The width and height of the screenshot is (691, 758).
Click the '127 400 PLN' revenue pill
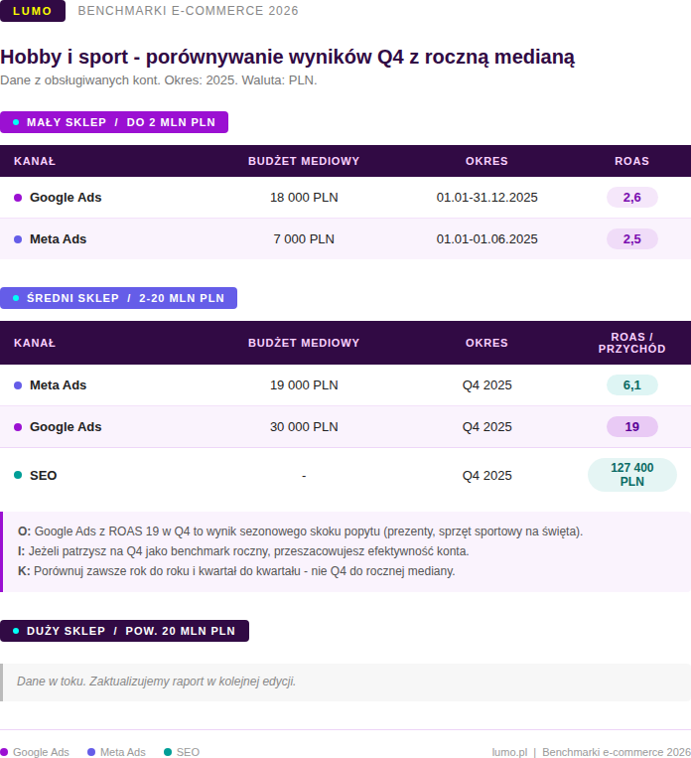pyautogui.click(x=632, y=475)
